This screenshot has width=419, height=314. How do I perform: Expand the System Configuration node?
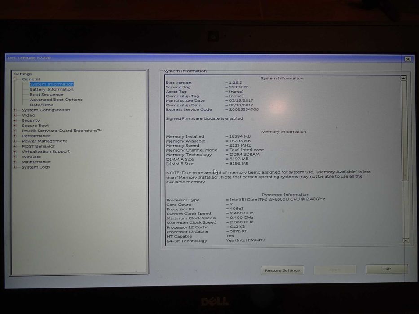click(x=15, y=110)
